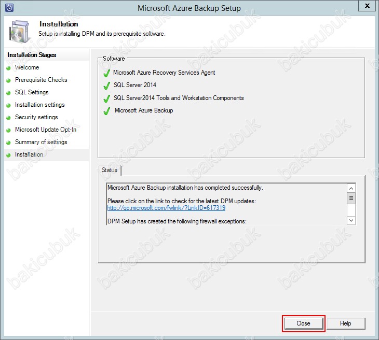
Task: Close the Microsoft Azure Backup Setup window
Action: (367, 6)
